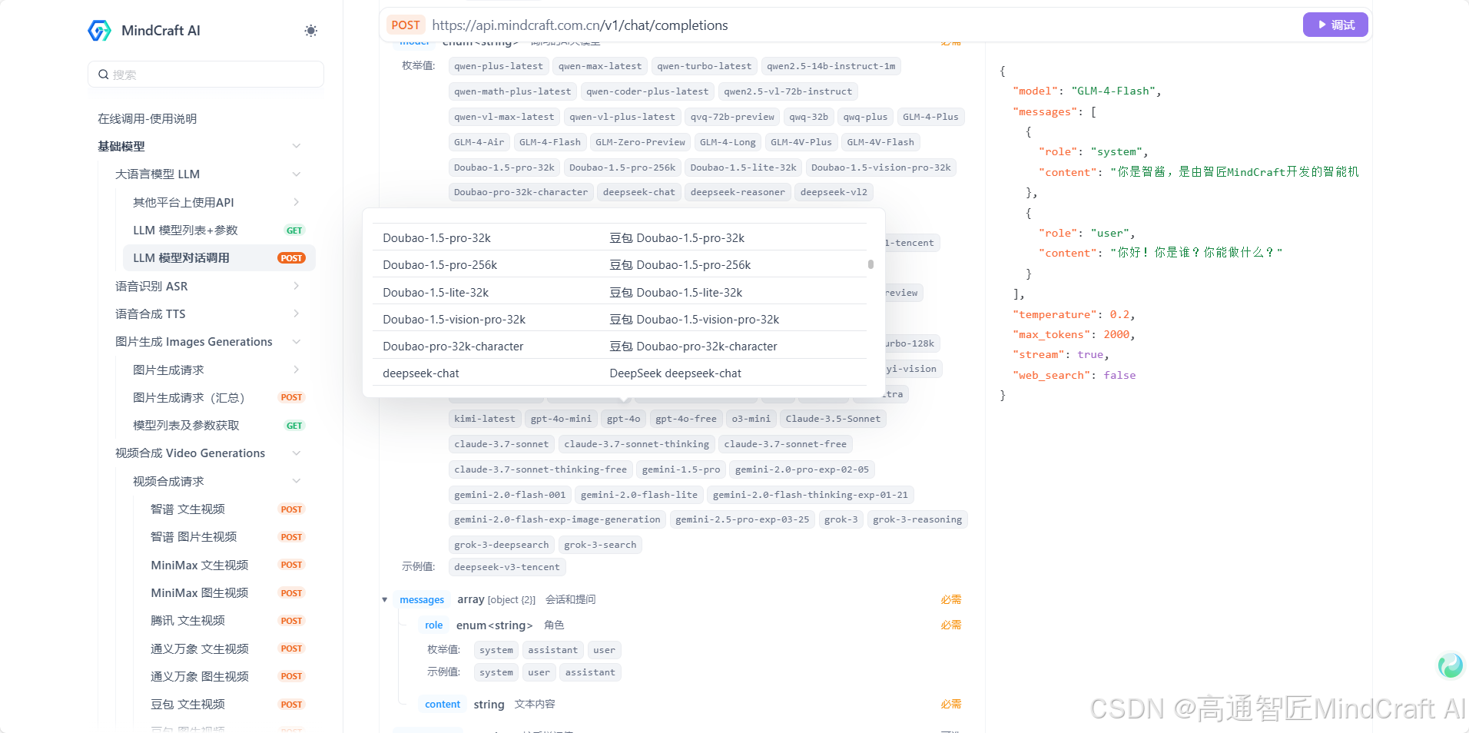Click the messages parameter name
Viewport: 1469px width, 733px height.
point(422,600)
